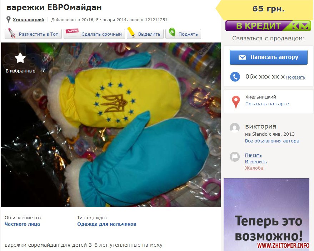The image size is (314, 251).
Task: Open 'Показать на карте' link
Action: click(267, 104)
